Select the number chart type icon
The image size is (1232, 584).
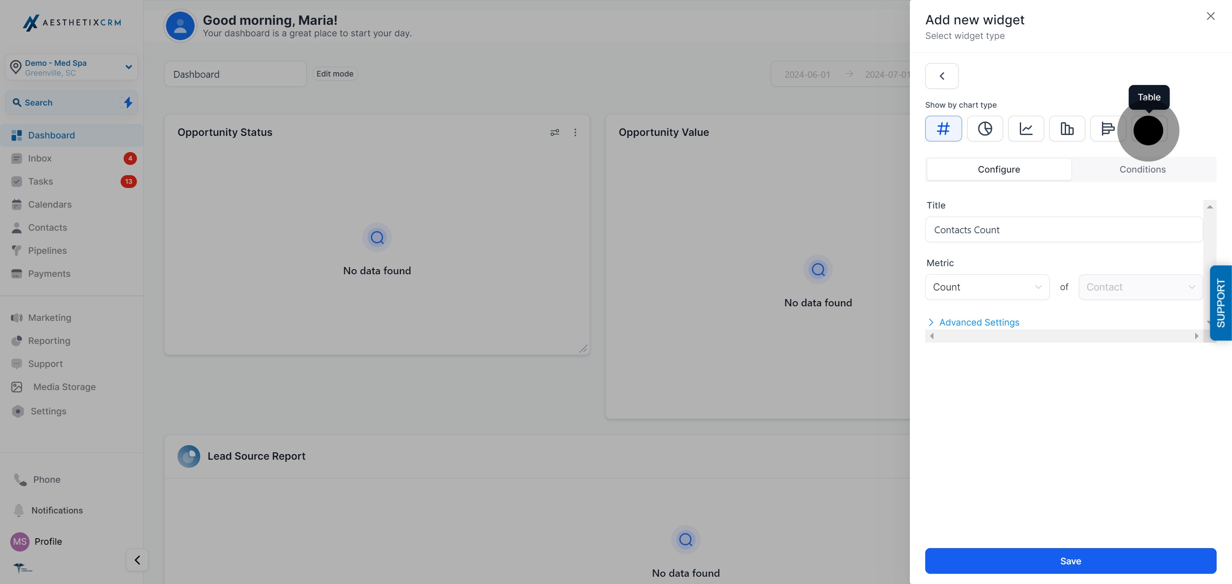[x=943, y=129]
